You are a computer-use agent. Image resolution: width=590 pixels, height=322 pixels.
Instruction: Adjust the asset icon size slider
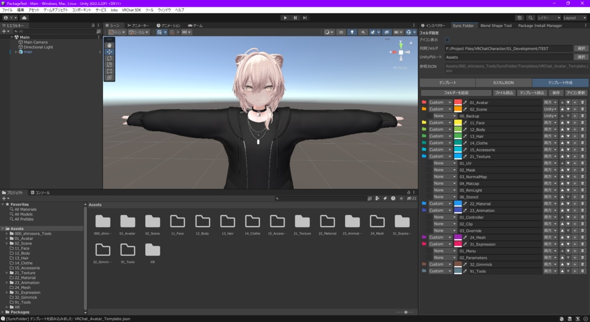(406, 312)
